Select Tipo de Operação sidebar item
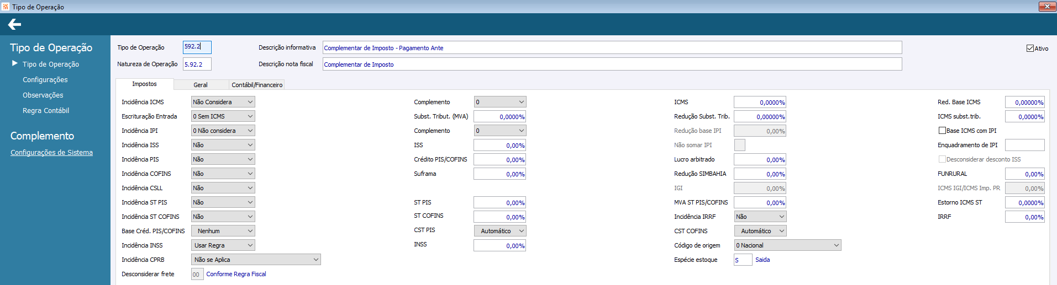 [51, 64]
